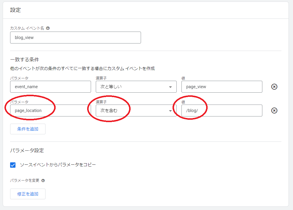Click help icon beside カスタム イベント名

pyautogui.click(x=48, y=28)
